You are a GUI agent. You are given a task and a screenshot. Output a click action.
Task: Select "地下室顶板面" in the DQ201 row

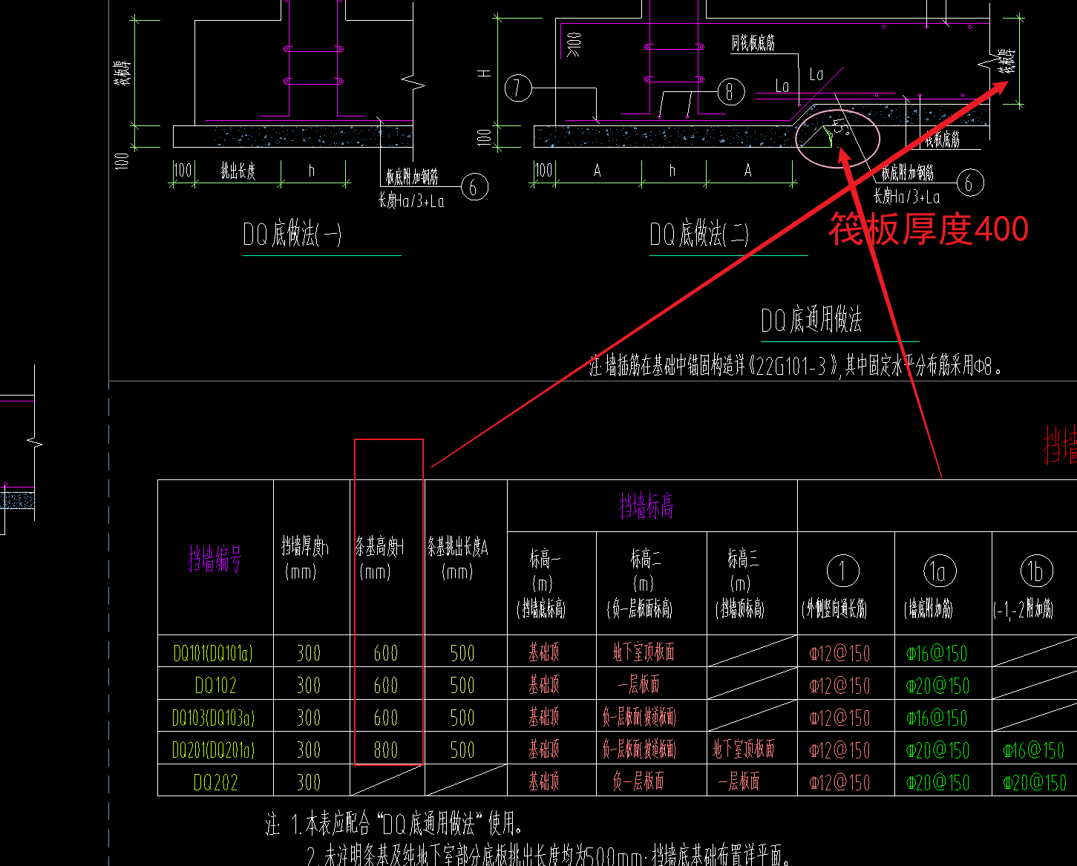pos(744,749)
